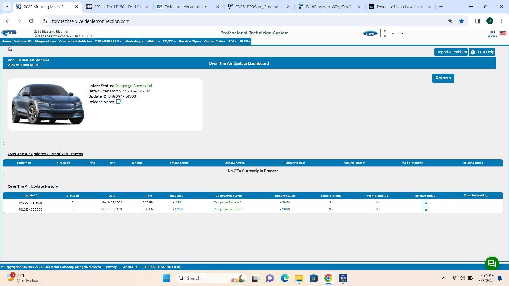Expand the TSB/GSB/SSM menu
Viewport: 509px width, 286px height.
pos(108,41)
